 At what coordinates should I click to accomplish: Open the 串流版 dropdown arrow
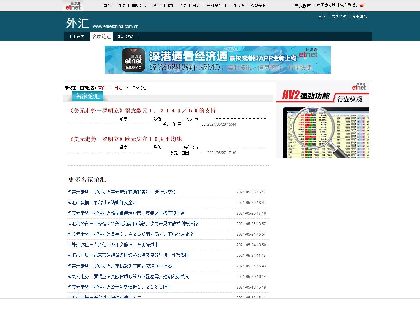click(x=309, y=5)
